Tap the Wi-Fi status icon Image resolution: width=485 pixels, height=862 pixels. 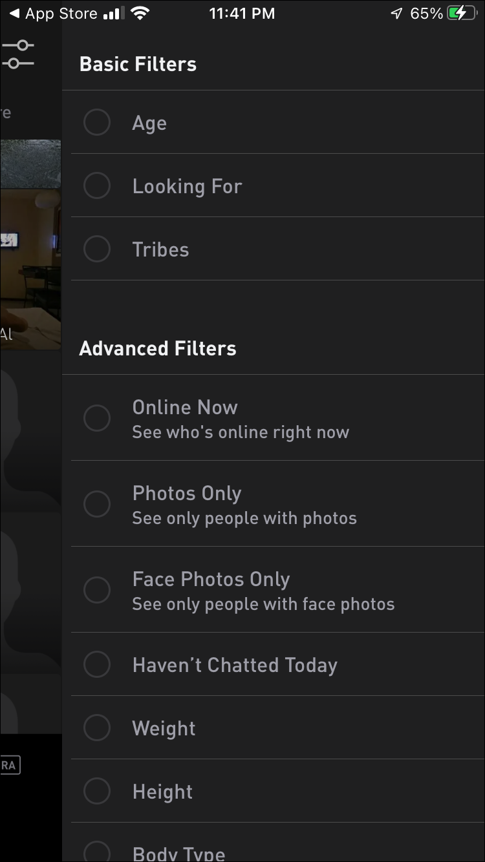click(138, 13)
